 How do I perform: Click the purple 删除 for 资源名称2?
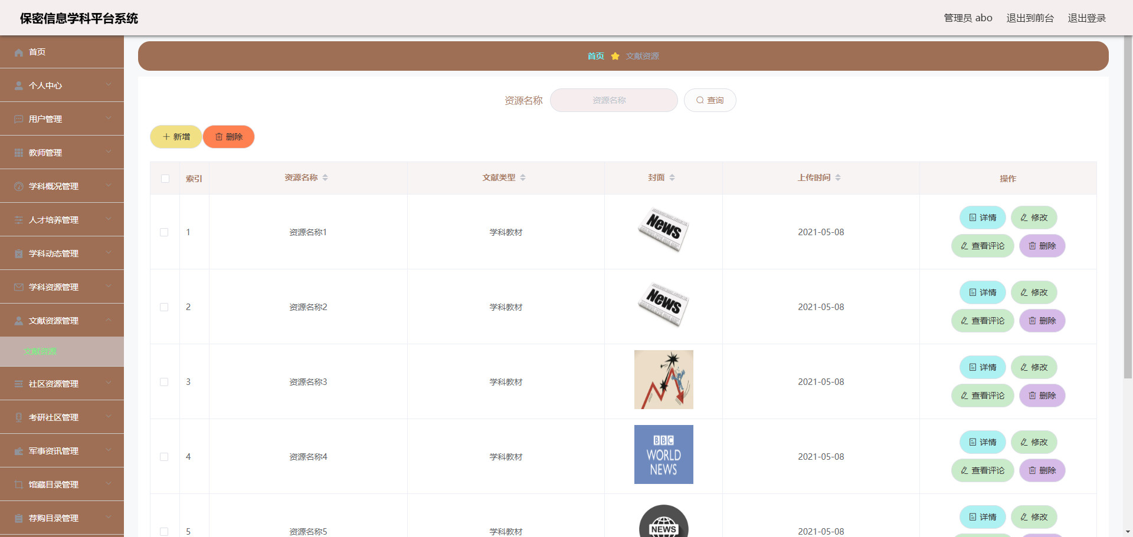coord(1042,321)
